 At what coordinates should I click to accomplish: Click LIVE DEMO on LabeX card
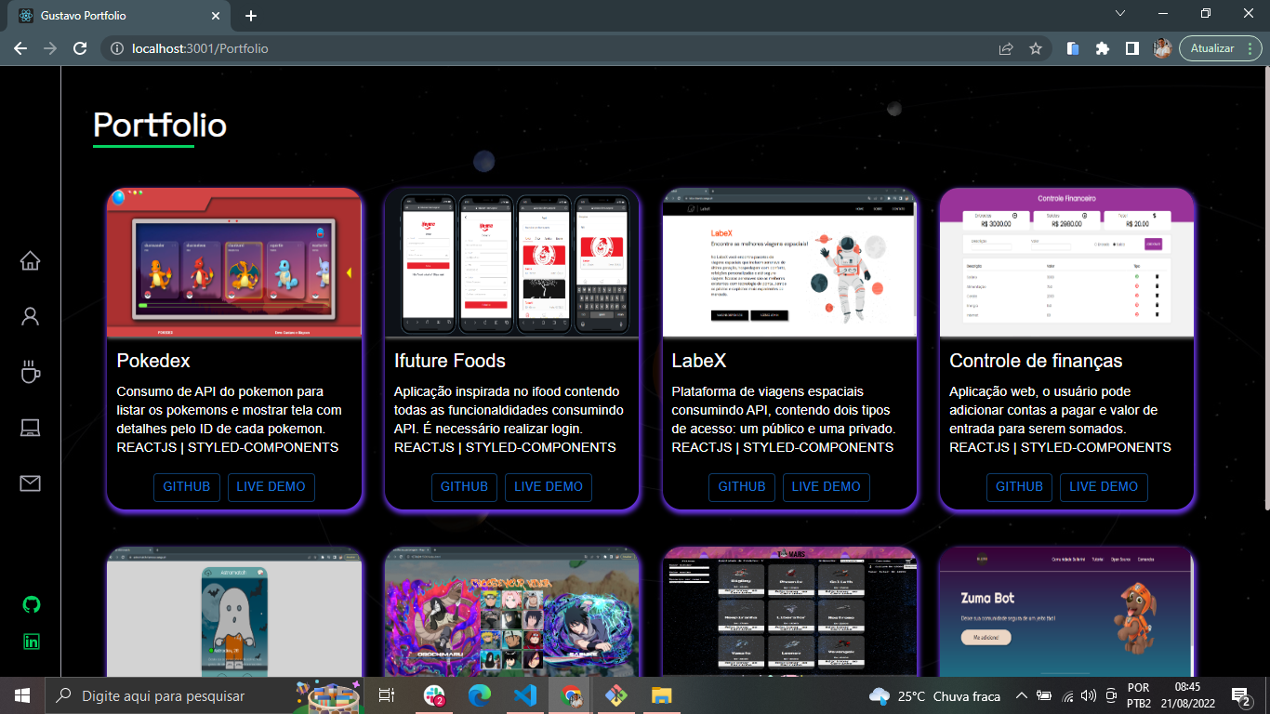[826, 487]
